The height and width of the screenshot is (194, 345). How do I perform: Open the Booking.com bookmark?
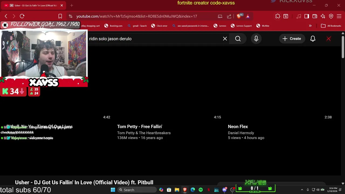(113, 26)
